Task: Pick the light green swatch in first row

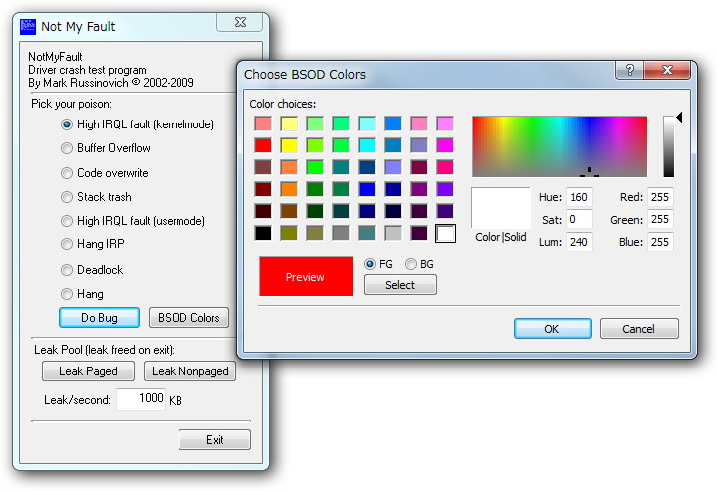Action: click(x=315, y=123)
